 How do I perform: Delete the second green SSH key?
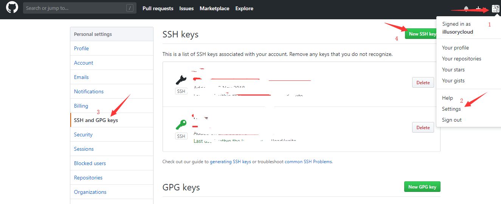pos(423,127)
